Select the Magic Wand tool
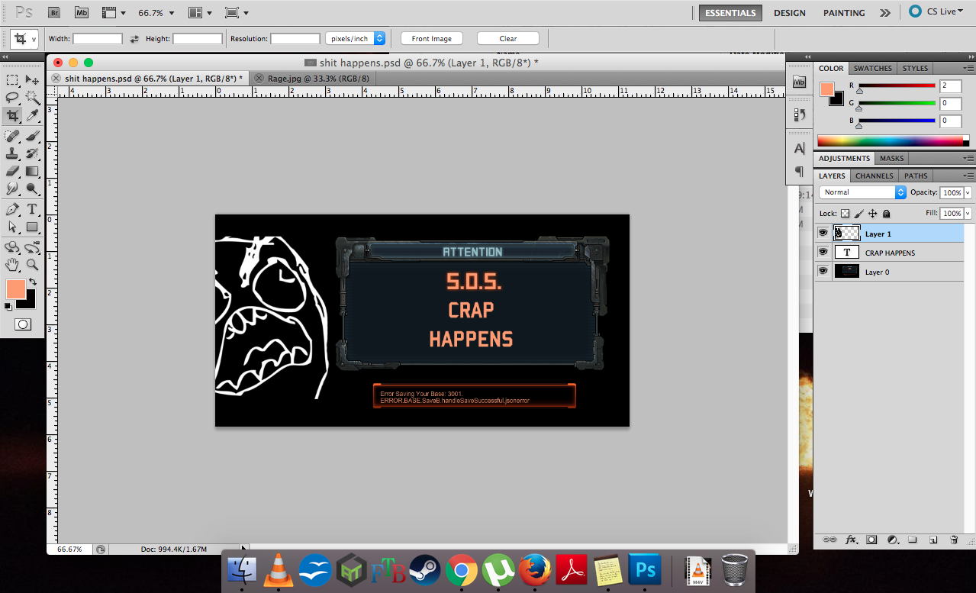 [32, 98]
